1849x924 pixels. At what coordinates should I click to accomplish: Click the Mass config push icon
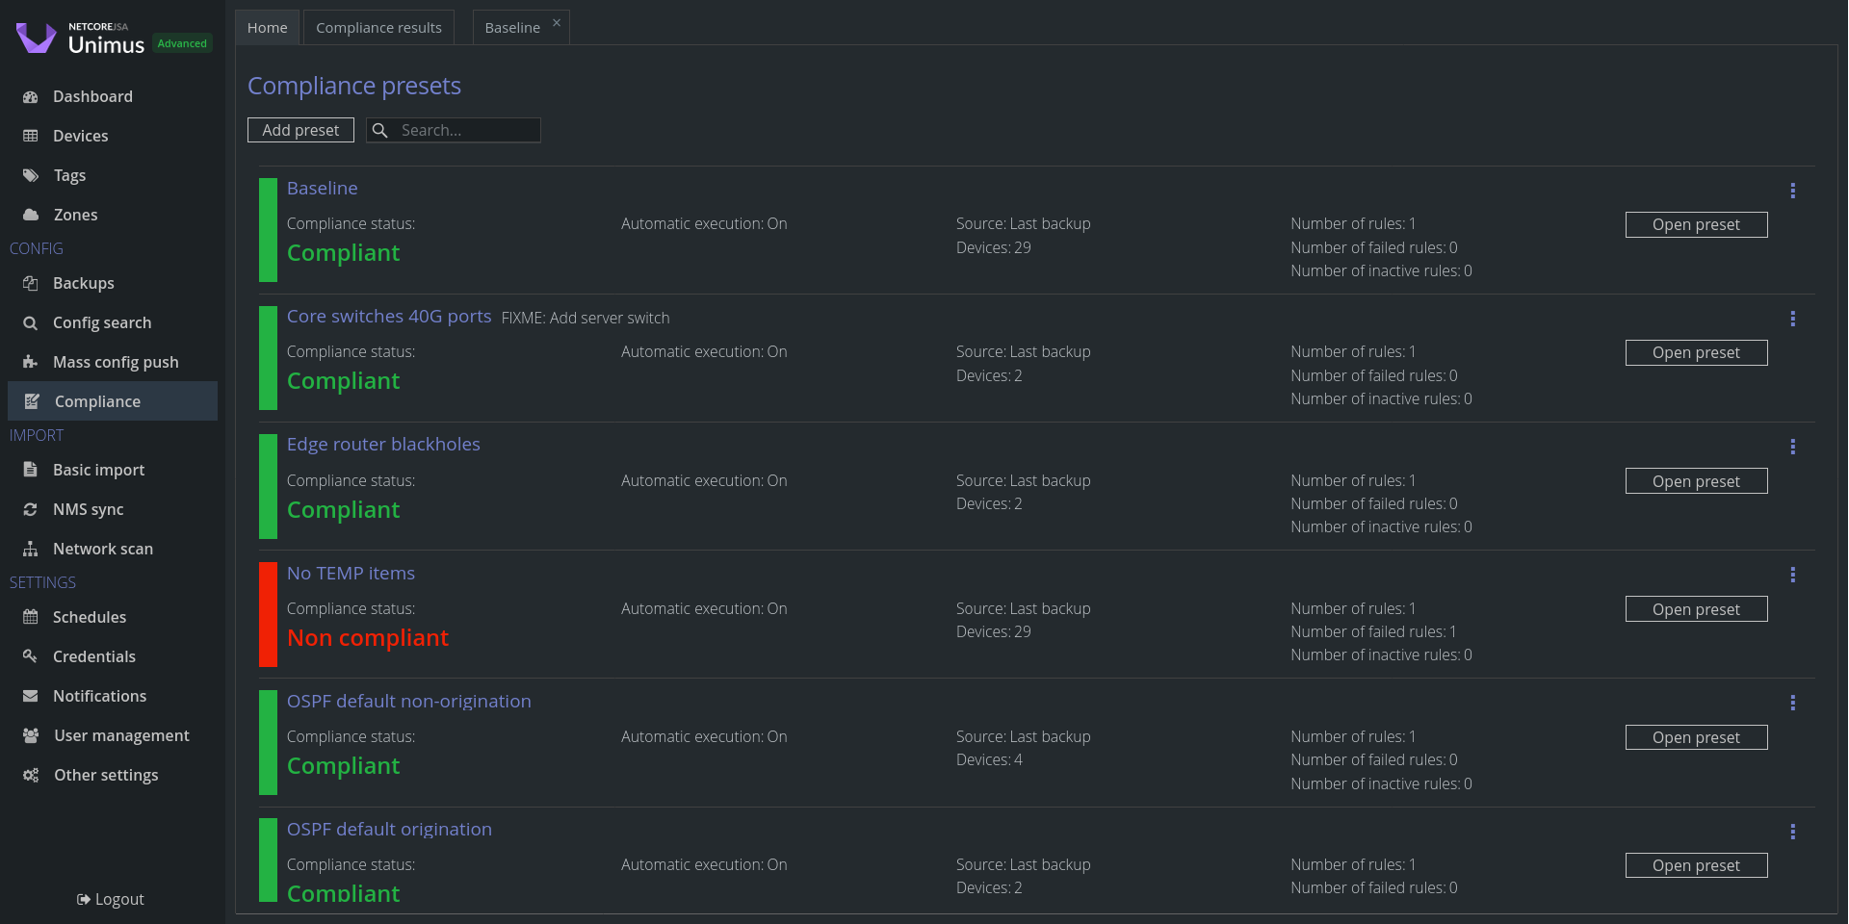tap(31, 362)
